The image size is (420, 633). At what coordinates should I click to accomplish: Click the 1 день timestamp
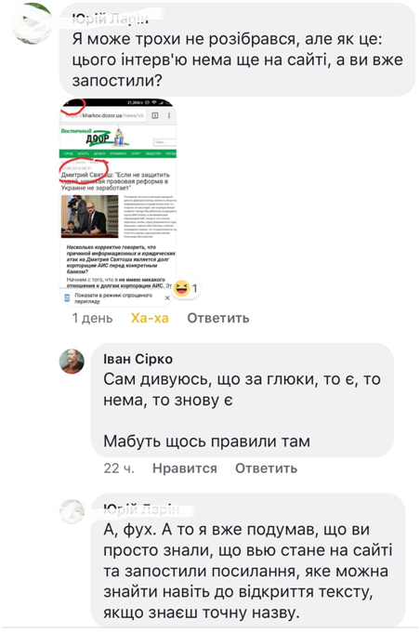(x=92, y=318)
